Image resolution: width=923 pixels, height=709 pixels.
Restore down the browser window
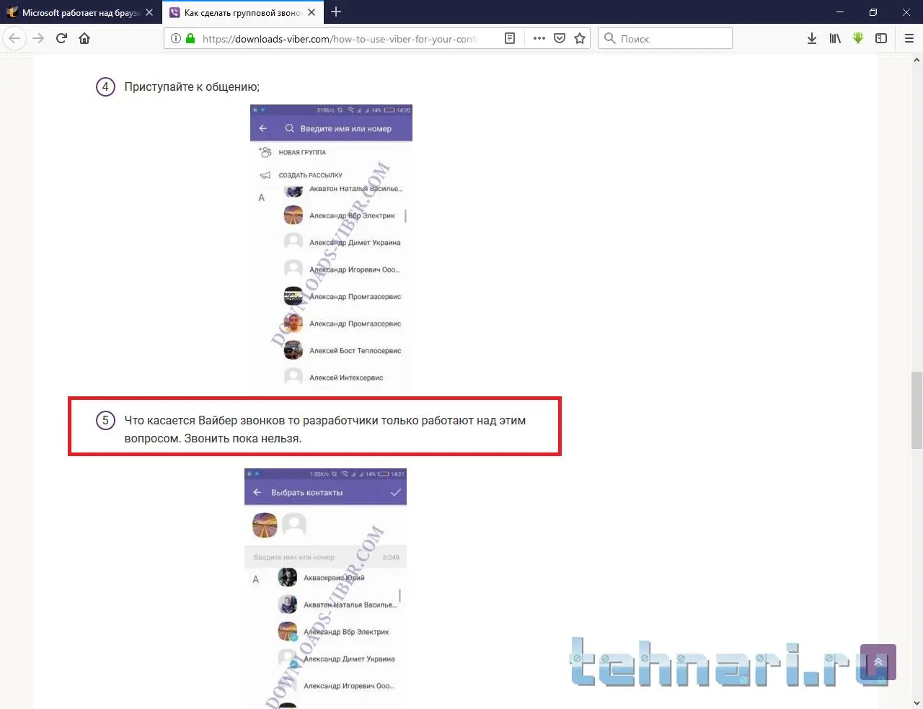pyautogui.click(x=873, y=12)
